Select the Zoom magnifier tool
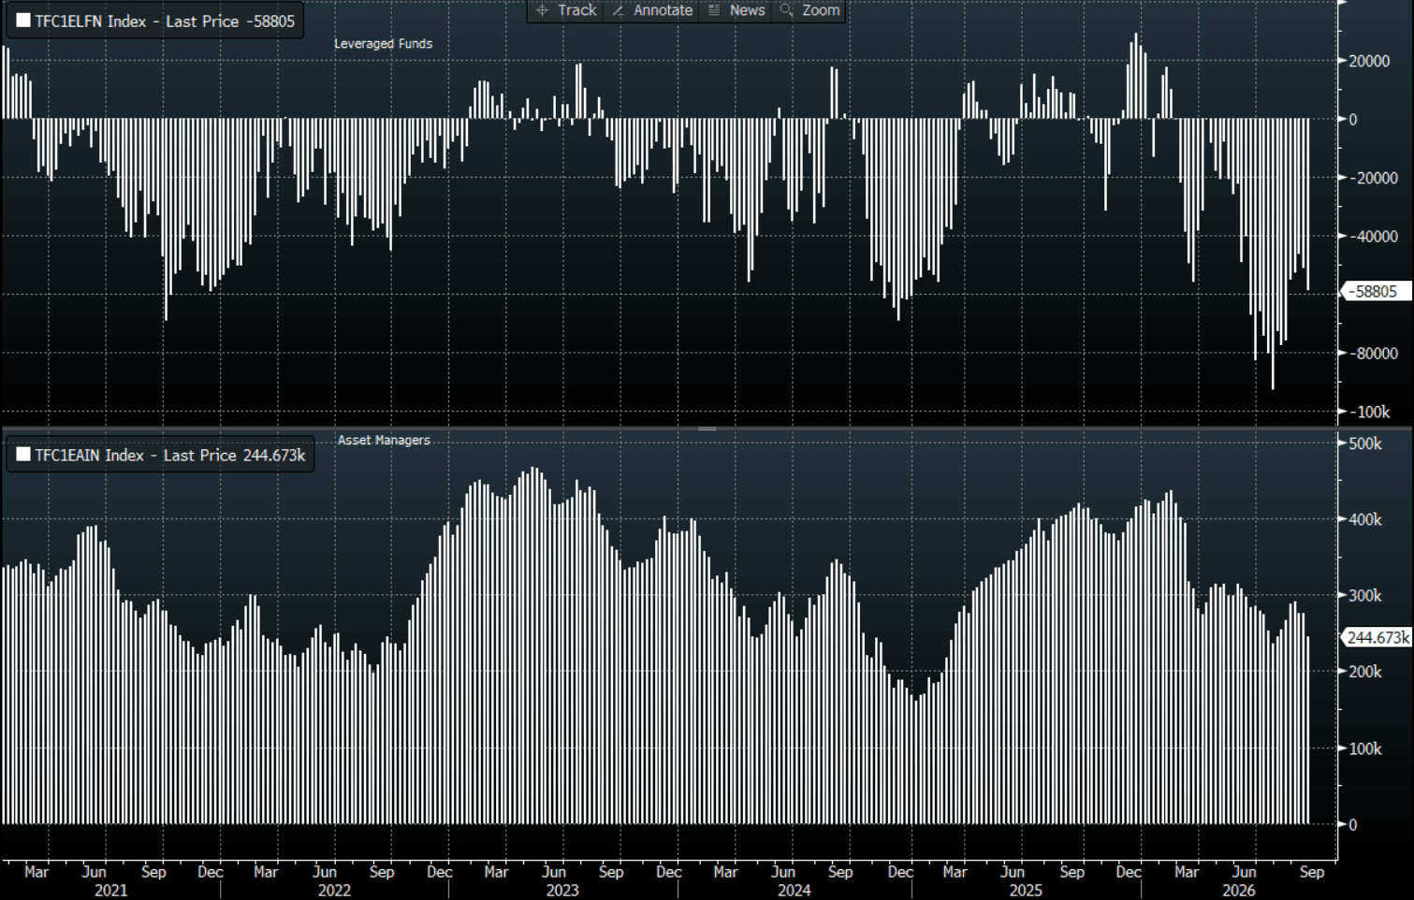Viewport: 1414px width, 900px height. pyautogui.click(x=810, y=10)
